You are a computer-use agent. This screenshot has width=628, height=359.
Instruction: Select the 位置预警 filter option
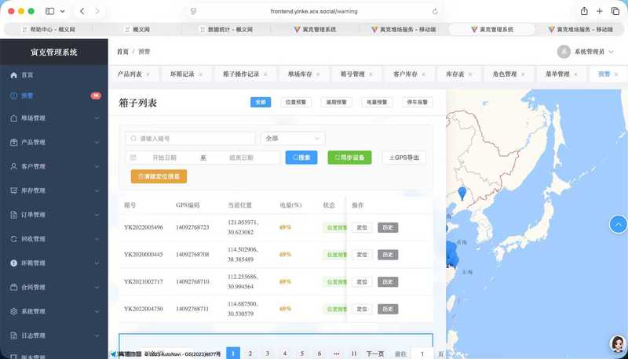297,103
